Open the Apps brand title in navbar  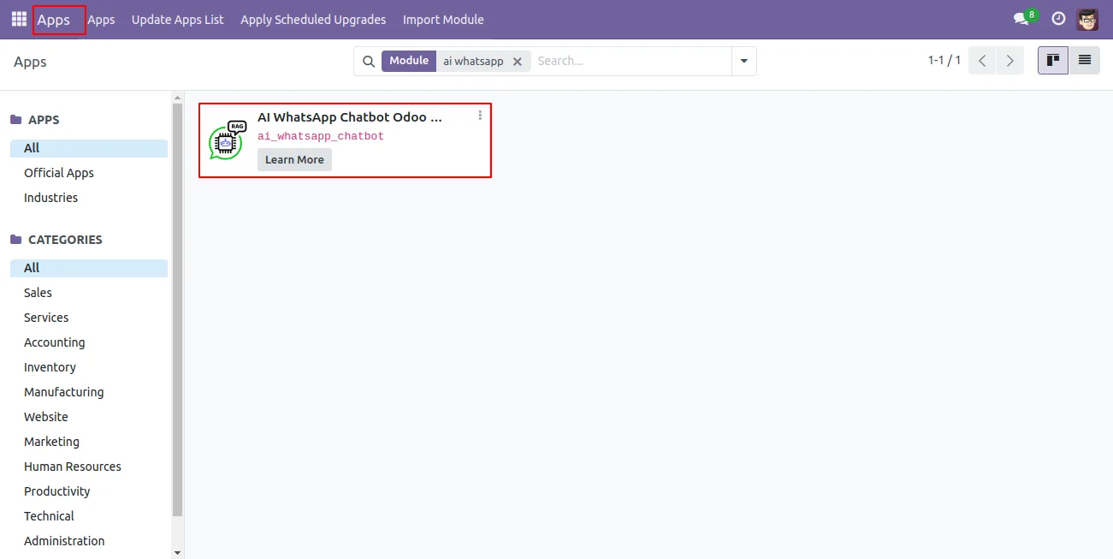pos(53,20)
